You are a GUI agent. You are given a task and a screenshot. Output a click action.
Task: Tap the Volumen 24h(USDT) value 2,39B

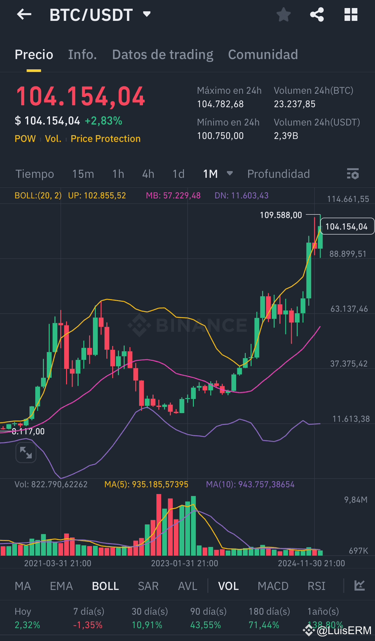286,136
